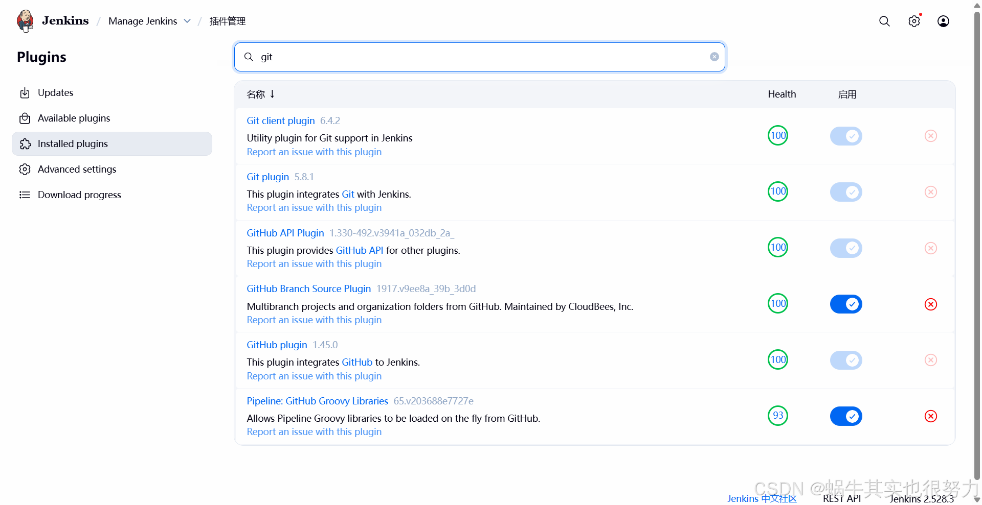Image resolution: width=982 pixels, height=505 pixels.
Task: Click the magnifier icon inside the search box
Action: point(249,57)
